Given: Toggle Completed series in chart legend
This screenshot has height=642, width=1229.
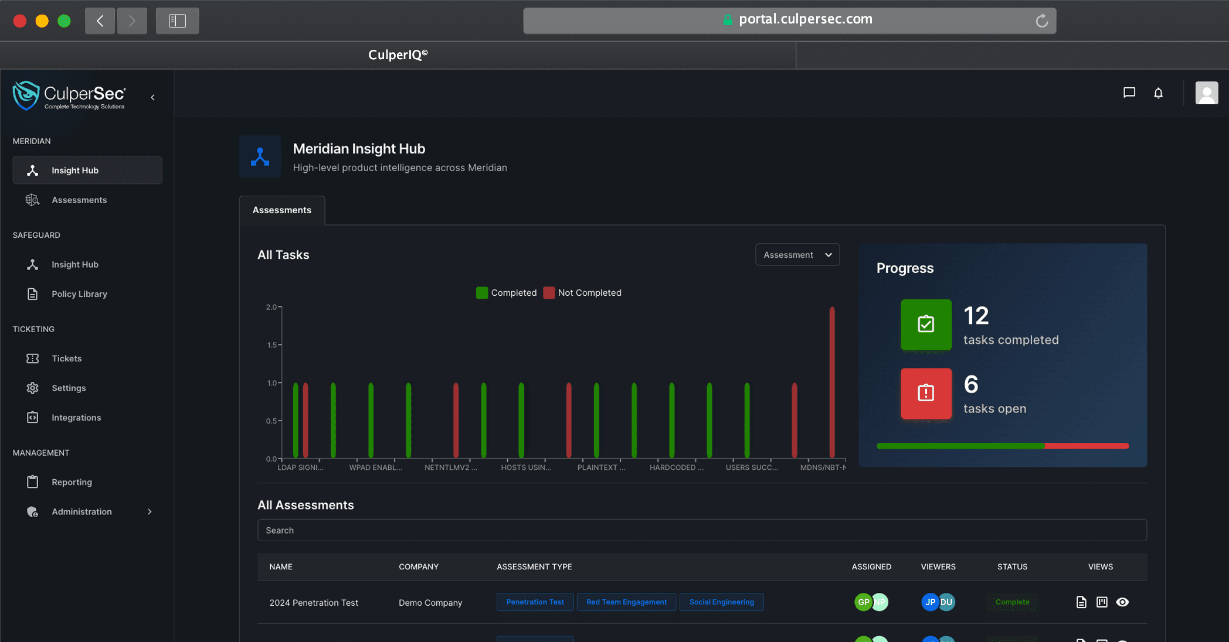Looking at the screenshot, I should (507, 293).
